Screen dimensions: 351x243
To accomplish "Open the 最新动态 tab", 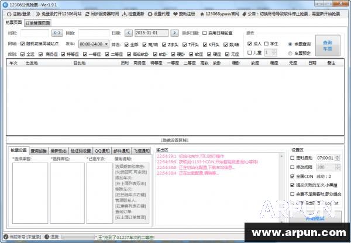I will 58,151.
